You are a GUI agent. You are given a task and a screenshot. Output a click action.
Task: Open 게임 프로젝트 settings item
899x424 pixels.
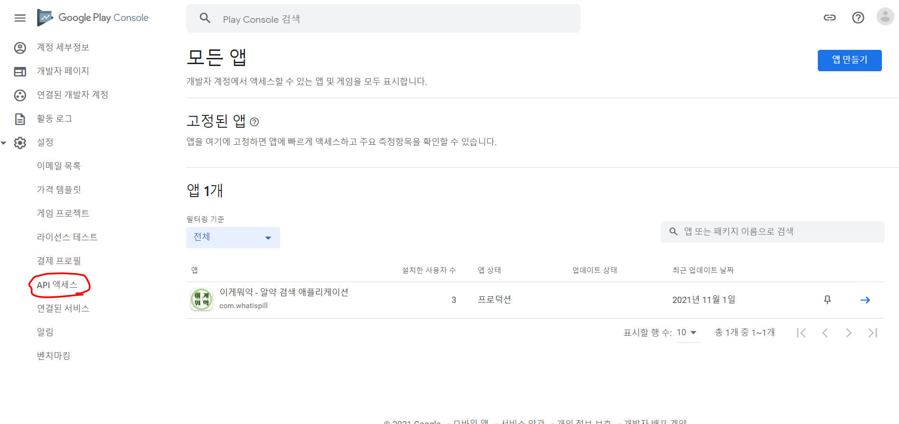(x=63, y=213)
